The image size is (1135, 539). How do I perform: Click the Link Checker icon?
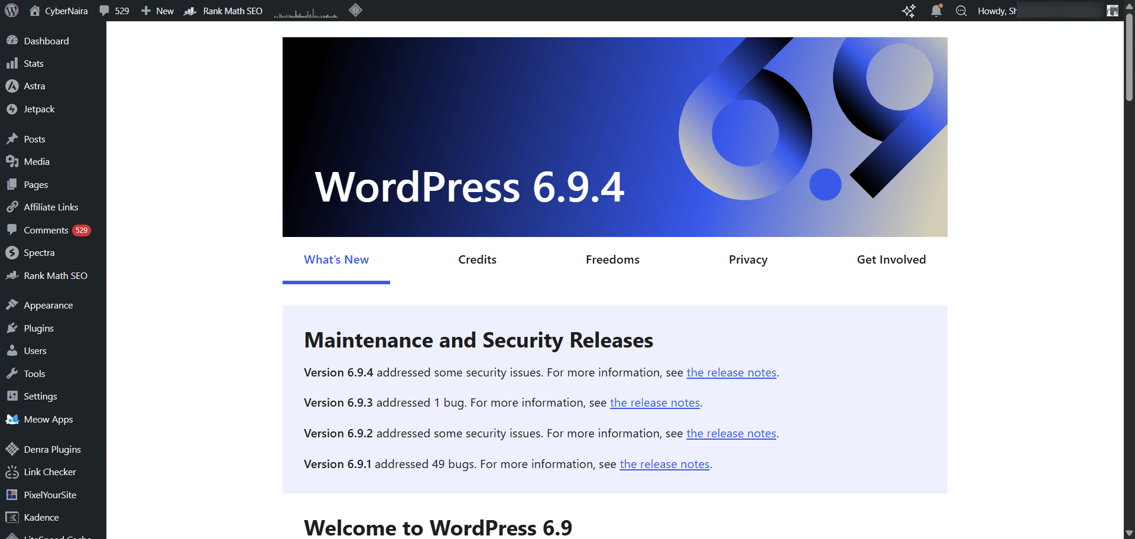[12, 472]
